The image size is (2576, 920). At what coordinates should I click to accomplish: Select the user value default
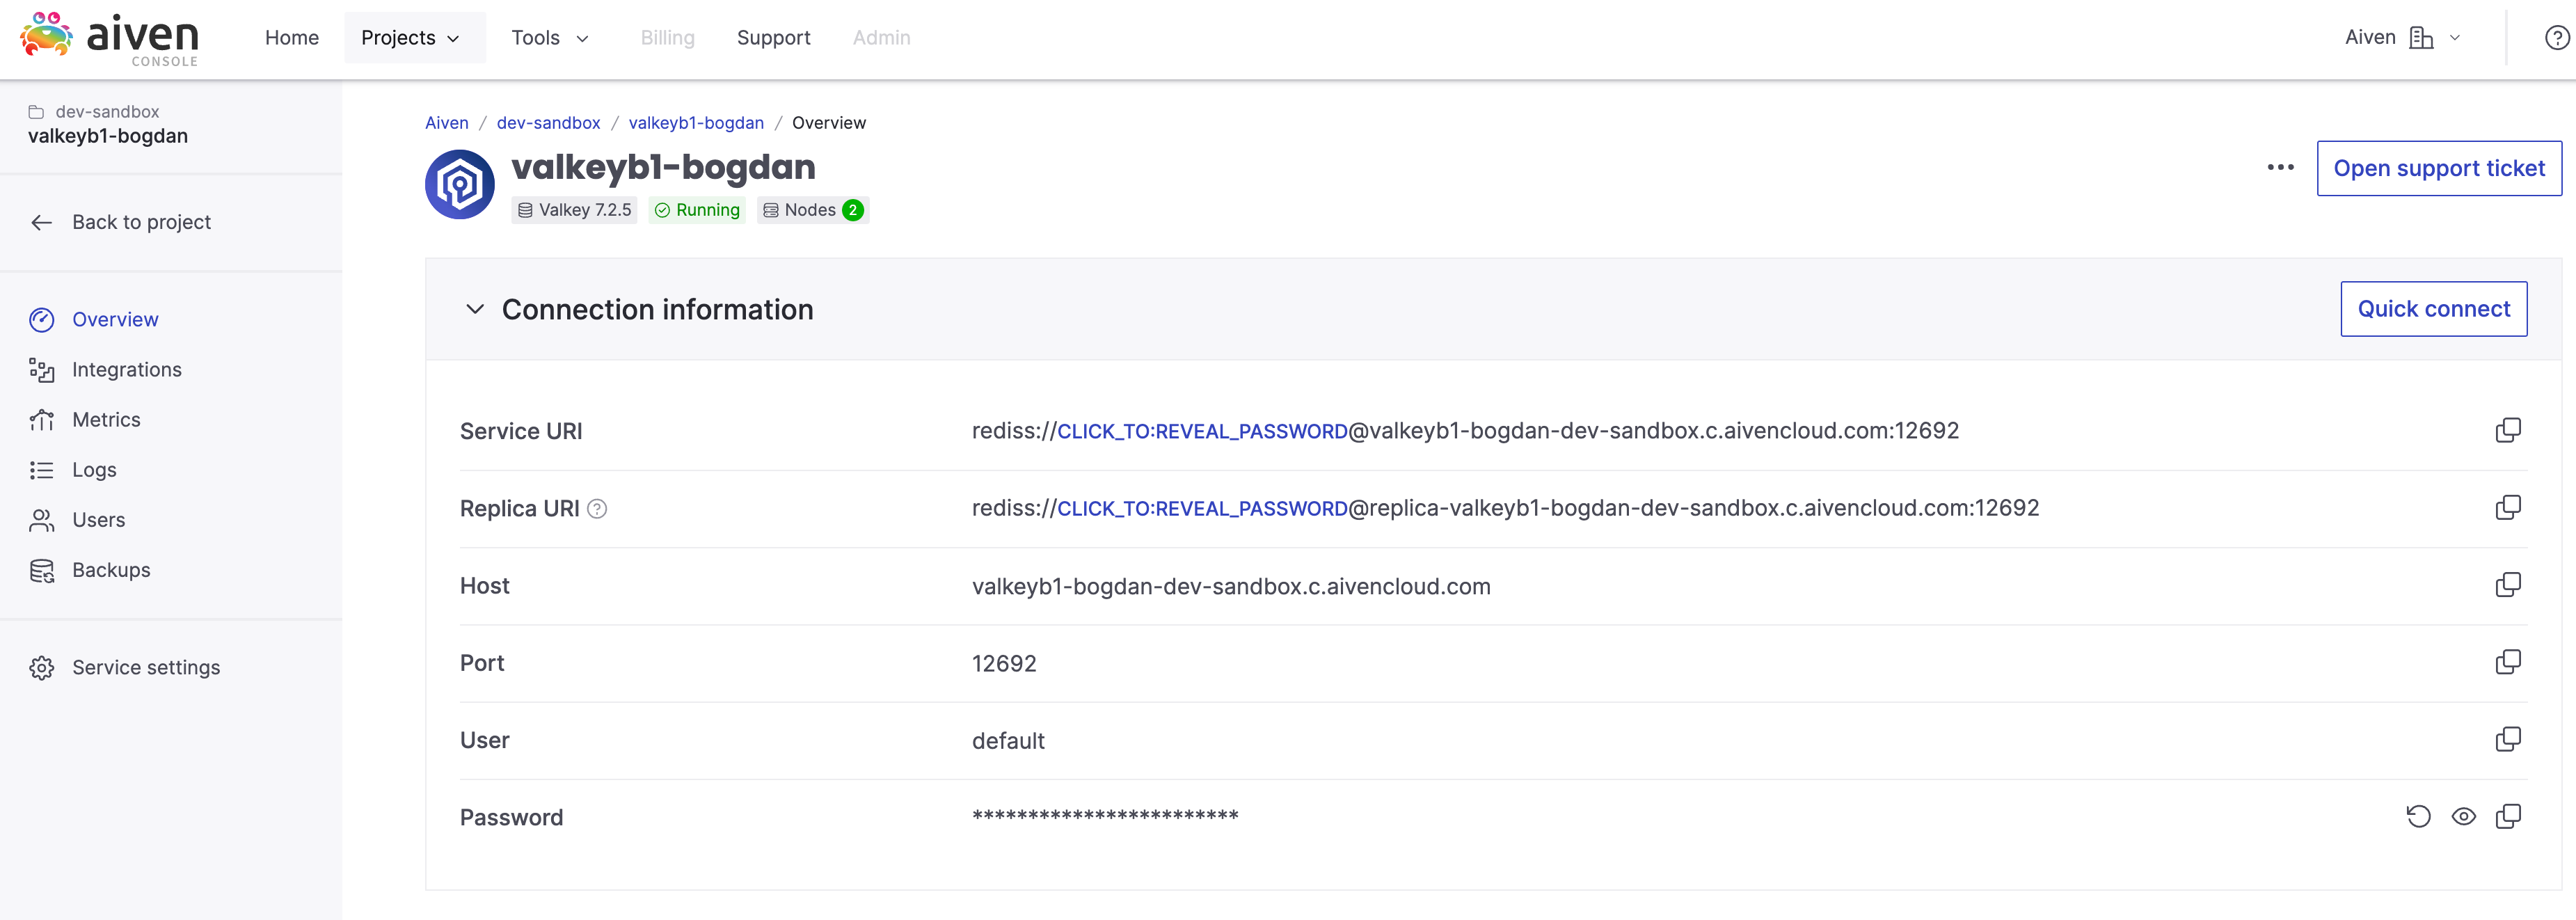click(1008, 740)
